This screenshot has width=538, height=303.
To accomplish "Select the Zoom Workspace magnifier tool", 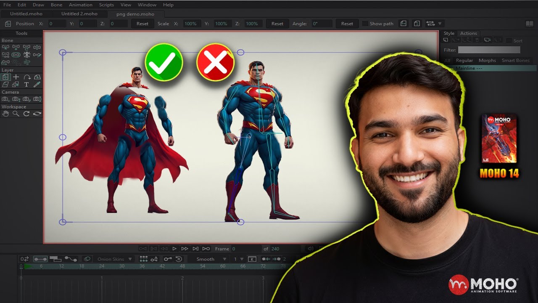I will (x=16, y=114).
